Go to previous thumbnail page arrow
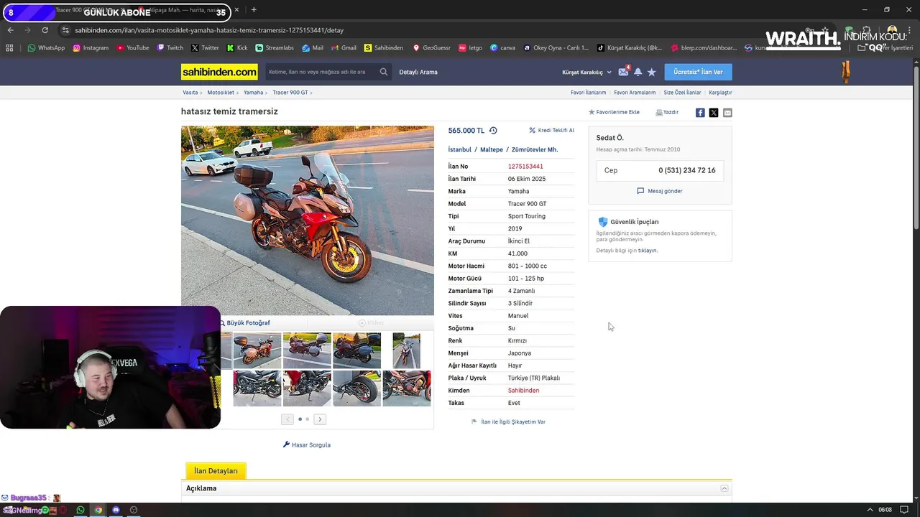Image resolution: width=920 pixels, height=517 pixels. [x=287, y=419]
